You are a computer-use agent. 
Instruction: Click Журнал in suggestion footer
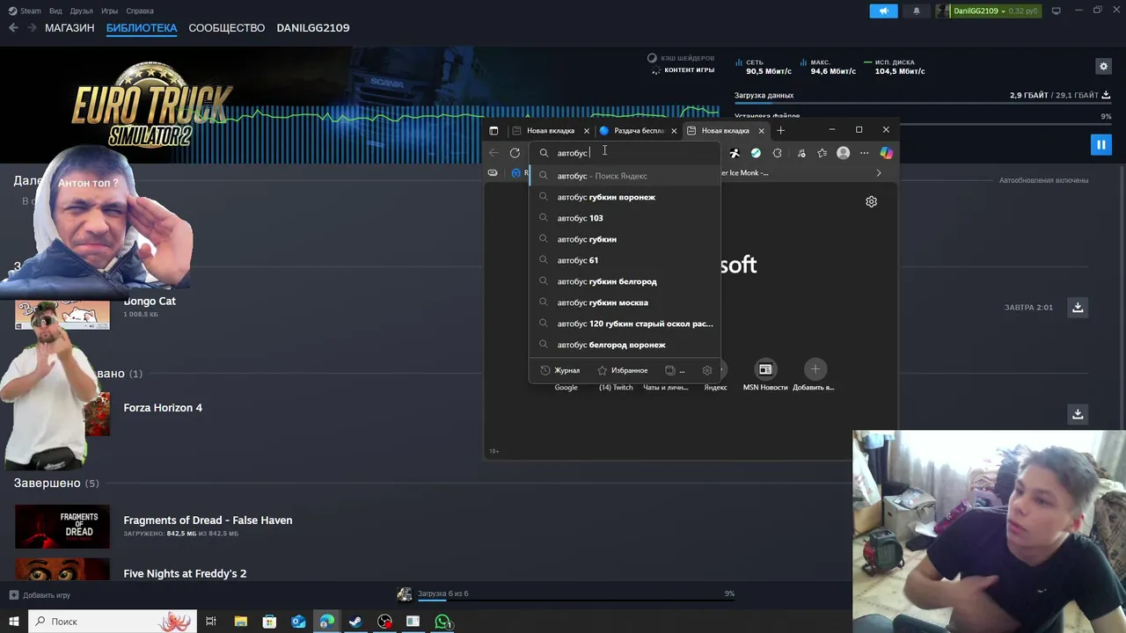[559, 370]
